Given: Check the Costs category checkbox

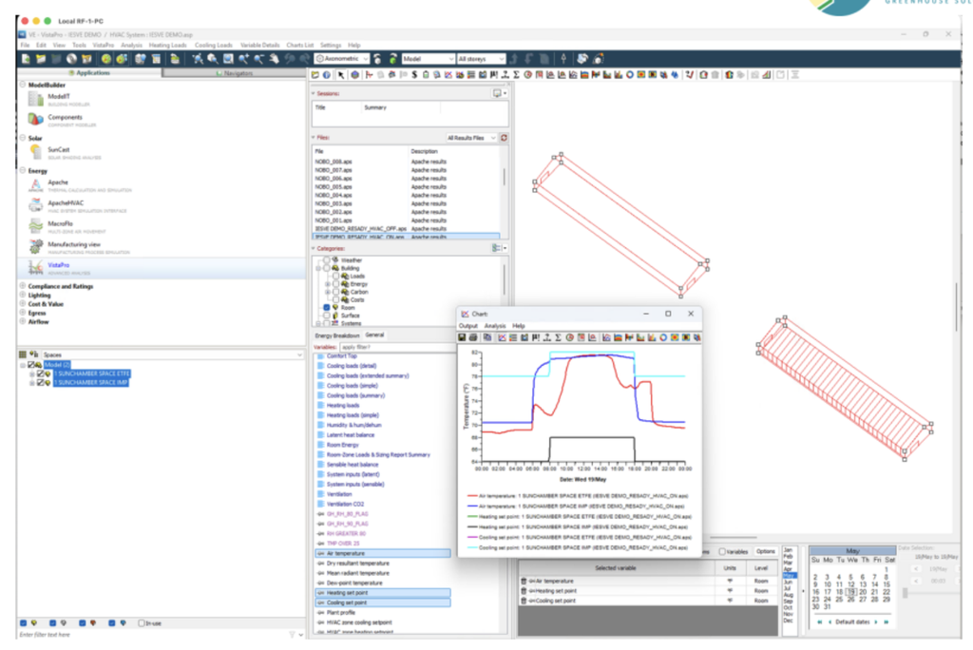Looking at the screenshot, I should pyautogui.click(x=335, y=300).
